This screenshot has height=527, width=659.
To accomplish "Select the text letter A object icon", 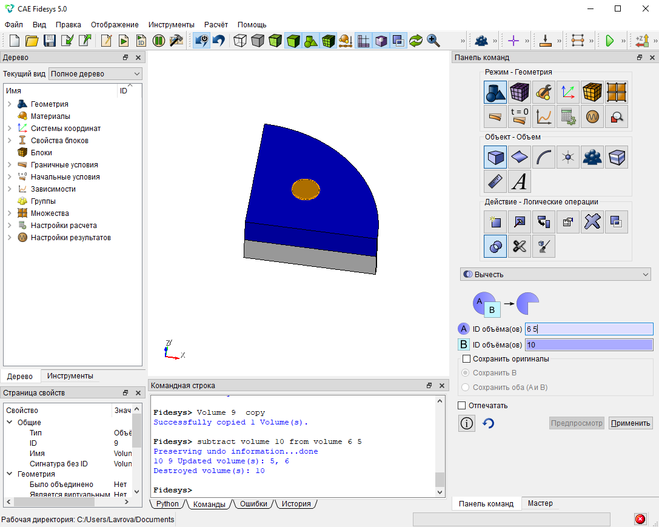I will point(520,181).
